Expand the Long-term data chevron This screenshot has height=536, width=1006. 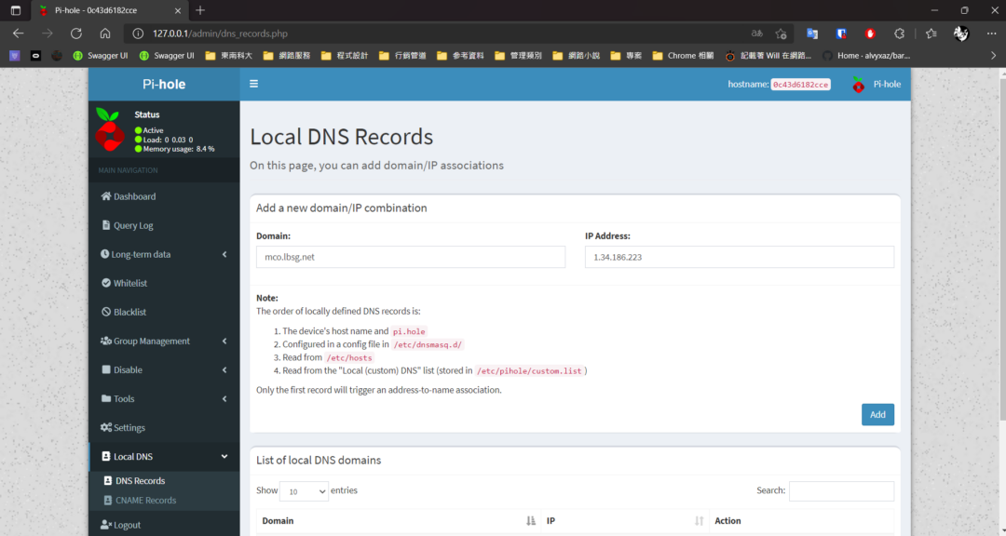tap(224, 255)
